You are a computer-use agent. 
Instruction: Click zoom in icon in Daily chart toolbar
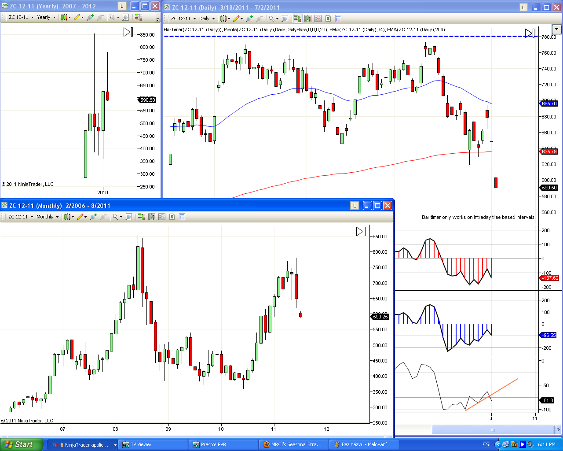[249, 18]
